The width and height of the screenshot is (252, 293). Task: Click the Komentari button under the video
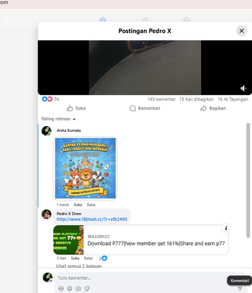point(145,108)
